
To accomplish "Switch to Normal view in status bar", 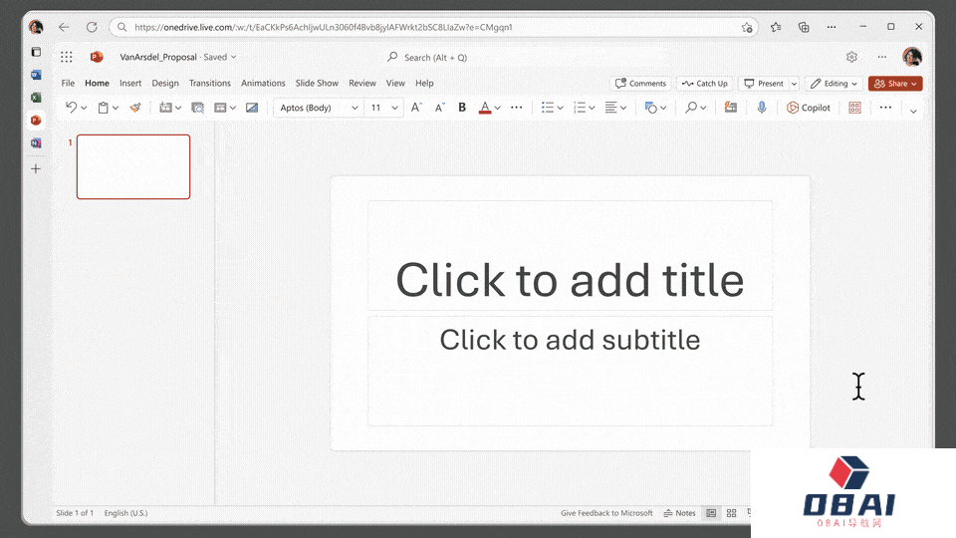I will [x=711, y=513].
